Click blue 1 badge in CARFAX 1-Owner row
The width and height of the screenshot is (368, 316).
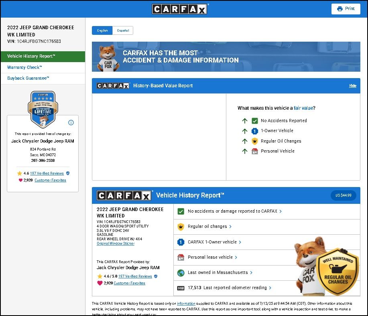click(x=181, y=242)
